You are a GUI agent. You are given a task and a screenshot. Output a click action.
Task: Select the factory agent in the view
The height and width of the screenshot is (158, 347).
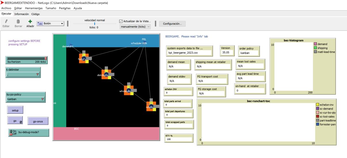click(84, 58)
